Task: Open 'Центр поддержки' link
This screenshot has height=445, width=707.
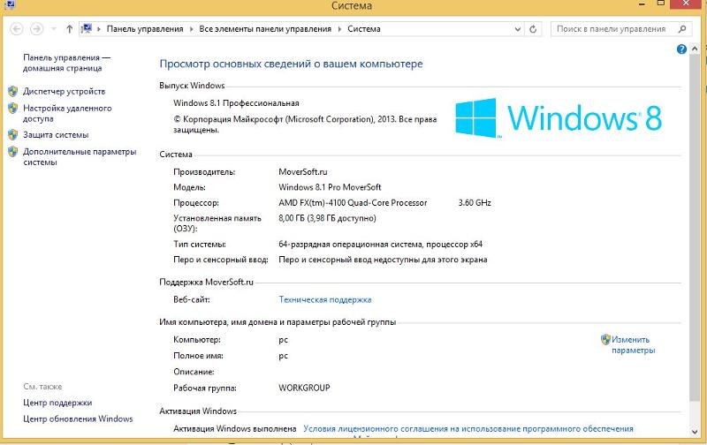Action: pos(57,403)
